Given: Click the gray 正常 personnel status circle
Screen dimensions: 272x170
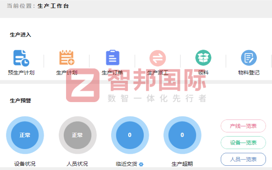Looking at the screenshot, I should click(77, 135).
